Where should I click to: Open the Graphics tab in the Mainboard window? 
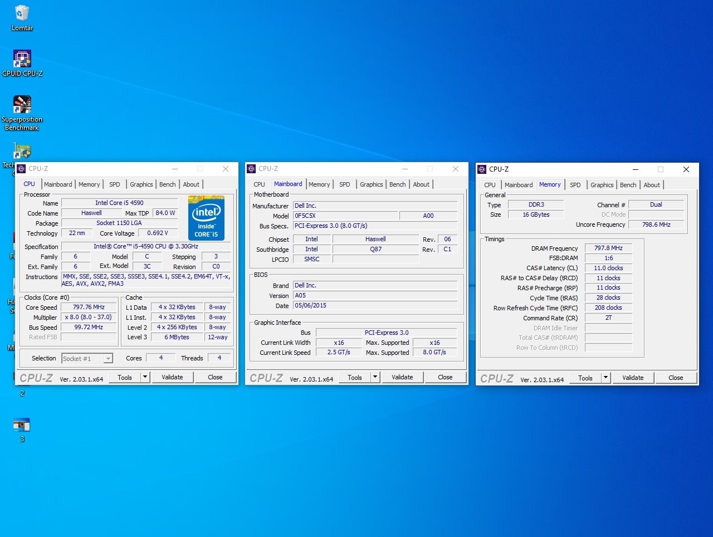coord(372,184)
